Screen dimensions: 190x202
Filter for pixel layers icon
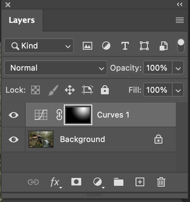click(x=88, y=46)
